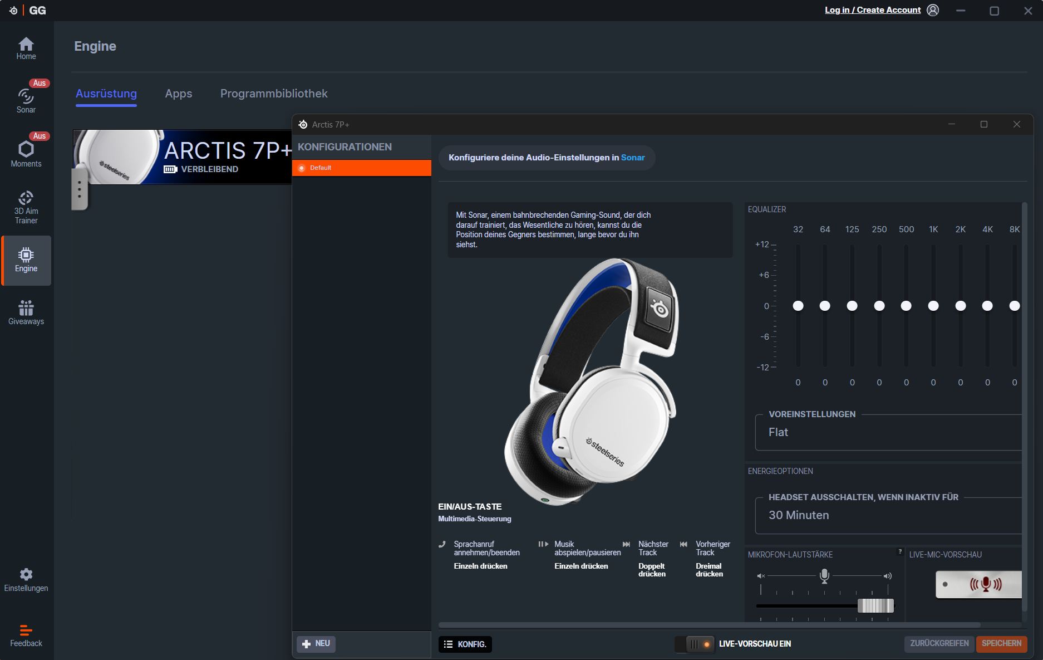Screen dimensions: 1043x660
Task: Open the Sonar link in audio settings banner
Action: point(633,158)
